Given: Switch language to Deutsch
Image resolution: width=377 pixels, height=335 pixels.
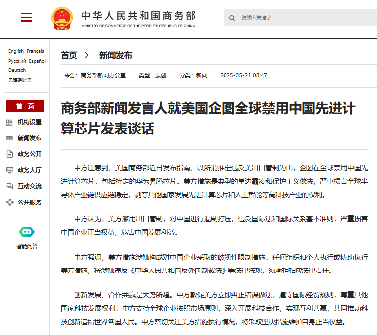Looking at the screenshot, I should (x=17, y=70).
